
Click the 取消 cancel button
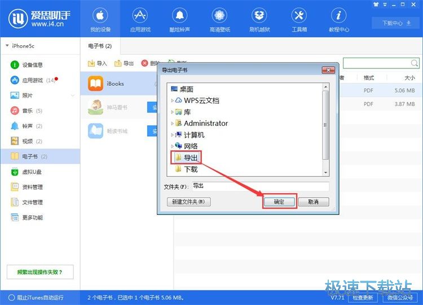[314, 202]
